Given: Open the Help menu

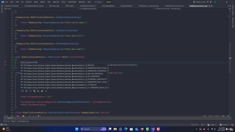Looking at the screenshot, I should 89,2.
